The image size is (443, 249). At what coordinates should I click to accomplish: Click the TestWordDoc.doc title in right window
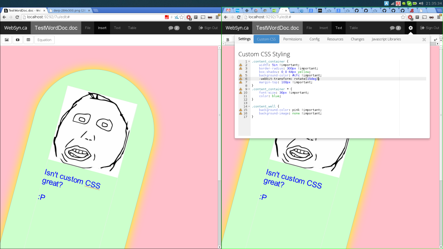click(278, 28)
